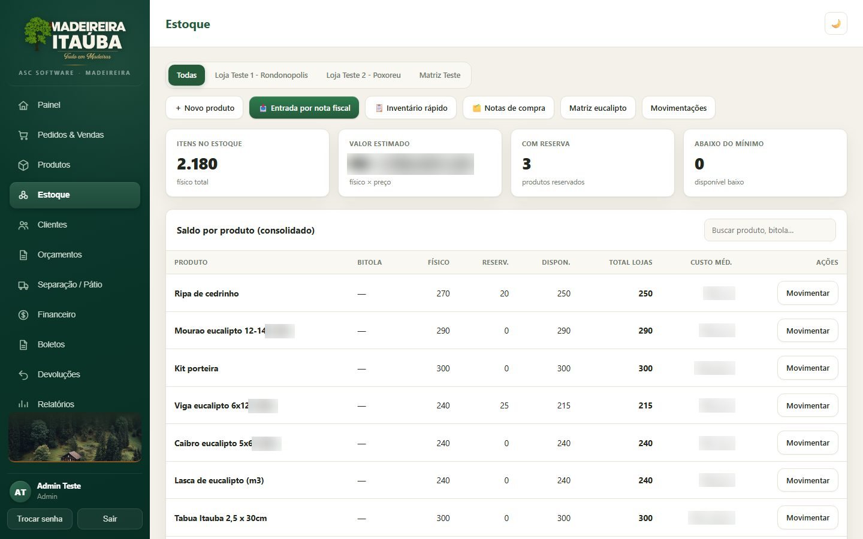
Task: Switch to Loja Teste 1 - Rondonopolis tab
Action: (261, 75)
